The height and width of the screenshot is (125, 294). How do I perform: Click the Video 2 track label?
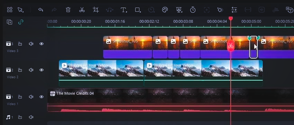pyautogui.click(x=12, y=77)
